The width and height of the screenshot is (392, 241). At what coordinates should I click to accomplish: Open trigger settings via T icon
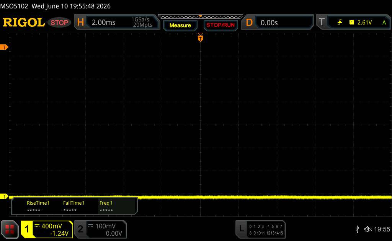click(322, 22)
